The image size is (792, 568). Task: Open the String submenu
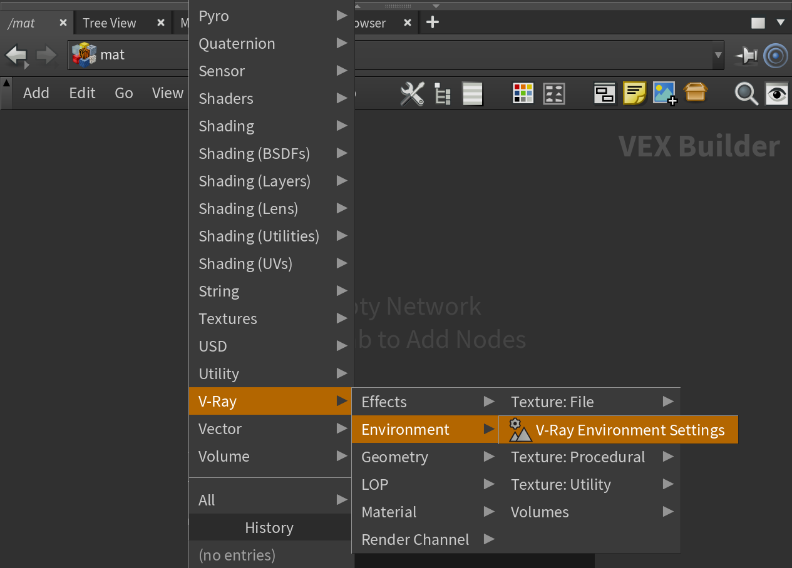(272, 291)
